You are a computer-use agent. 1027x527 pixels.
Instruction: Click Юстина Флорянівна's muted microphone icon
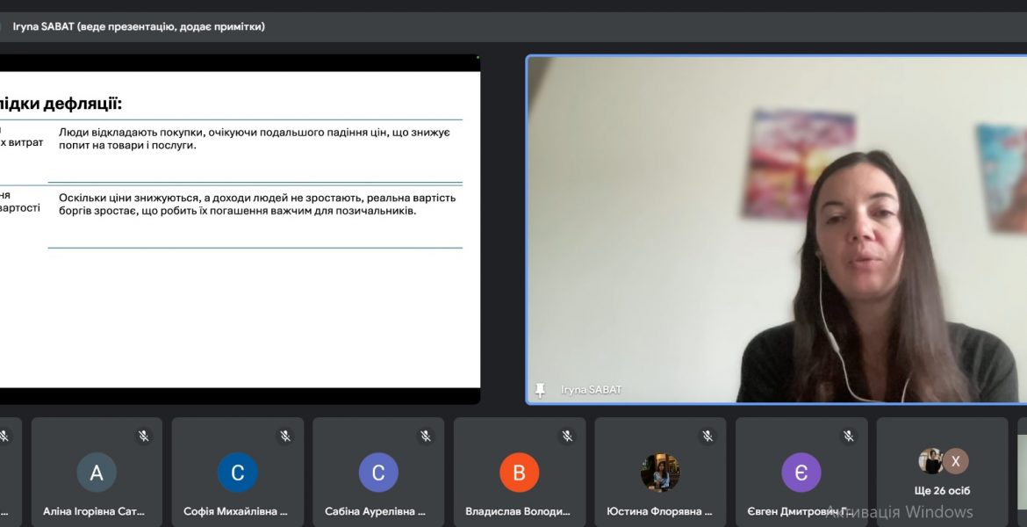click(x=707, y=436)
